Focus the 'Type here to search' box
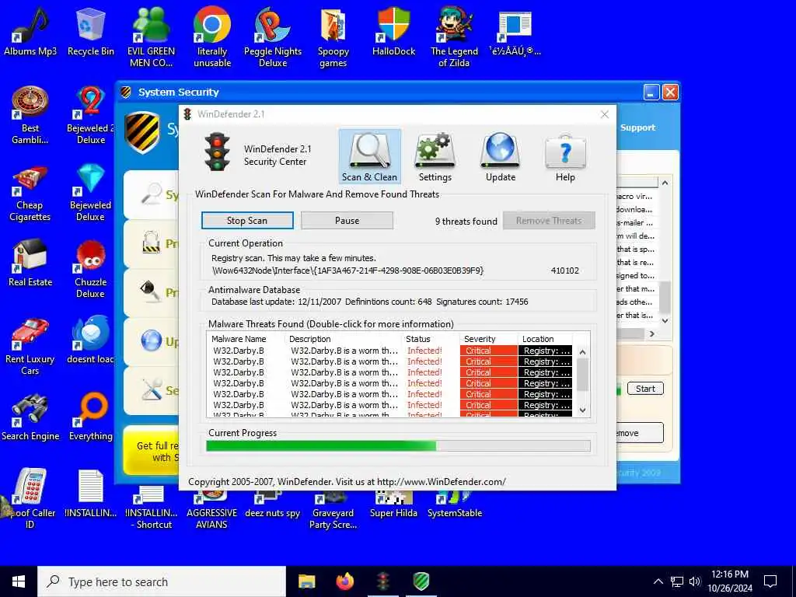Screen dimensions: 796x597 [162, 581]
